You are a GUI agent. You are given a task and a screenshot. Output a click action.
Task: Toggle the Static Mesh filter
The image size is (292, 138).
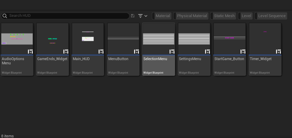pos(224,16)
